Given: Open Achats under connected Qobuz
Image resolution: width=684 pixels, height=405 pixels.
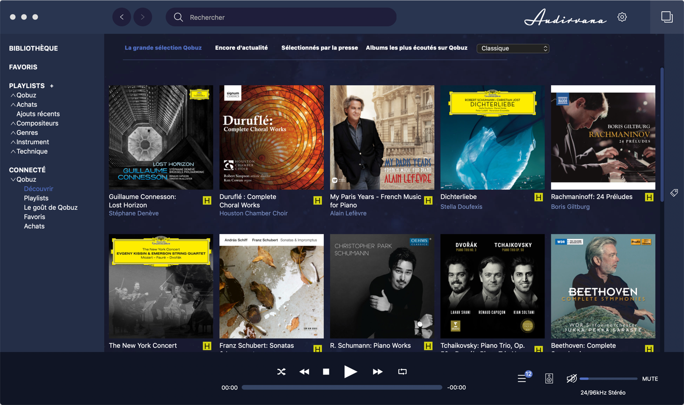Looking at the screenshot, I should [x=34, y=226].
